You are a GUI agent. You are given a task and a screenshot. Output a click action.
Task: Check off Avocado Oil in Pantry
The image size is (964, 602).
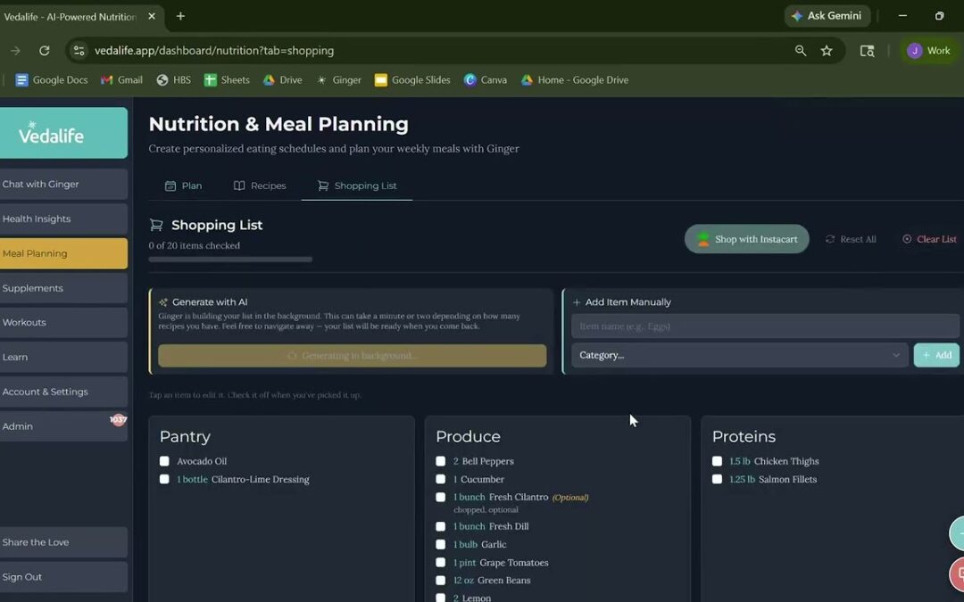pos(164,461)
